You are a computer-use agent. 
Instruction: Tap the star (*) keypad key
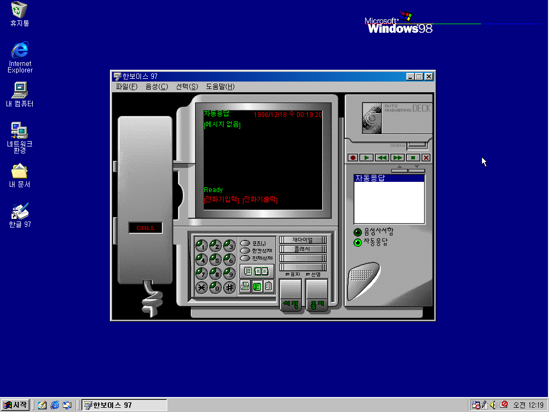click(202, 288)
